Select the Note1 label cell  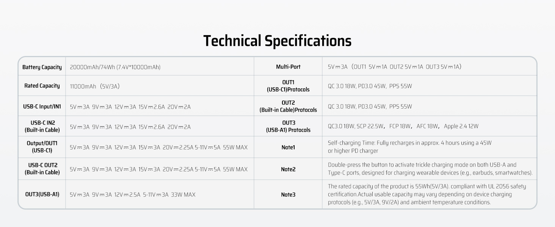click(x=288, y=147)
